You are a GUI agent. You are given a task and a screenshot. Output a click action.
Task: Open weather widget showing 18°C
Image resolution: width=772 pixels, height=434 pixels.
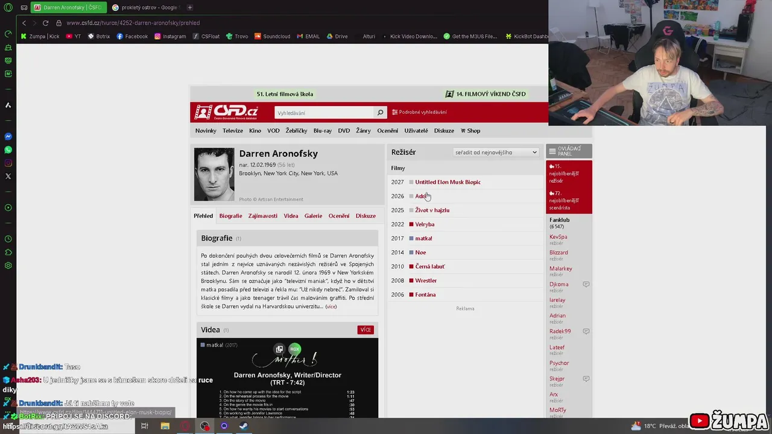659,426
